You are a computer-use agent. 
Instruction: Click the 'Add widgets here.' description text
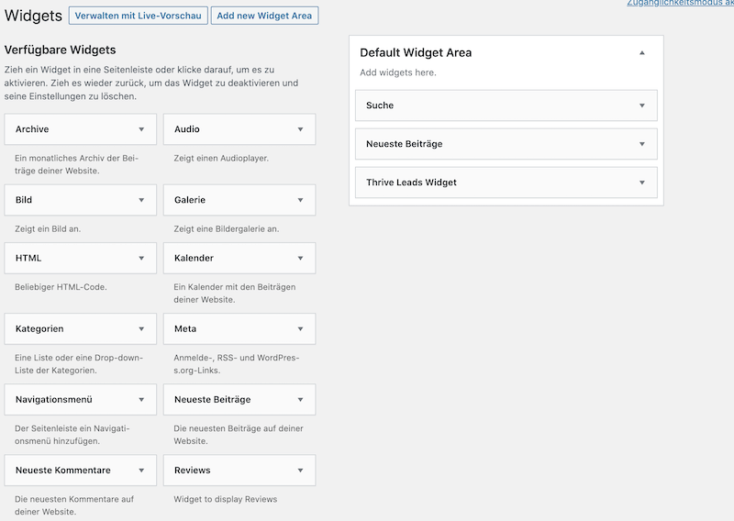tap(398, 72)
